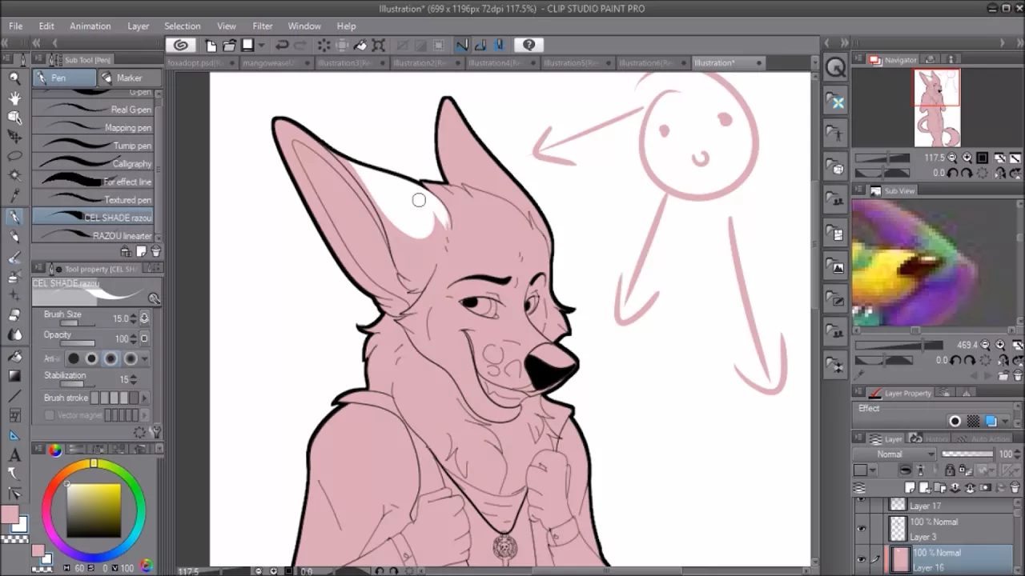Open the Tool property panel menu
This screenshot has width=1025, height=576.
[x=38, y=269]
